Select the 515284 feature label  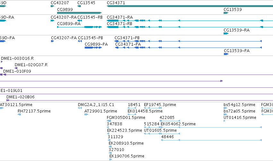[x=152, y=124]
